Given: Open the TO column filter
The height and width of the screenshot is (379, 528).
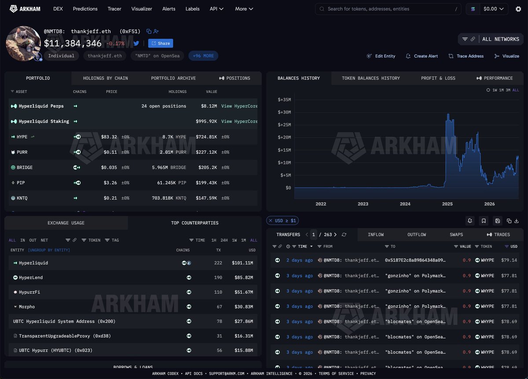Looking at the screenshot, I should click(390, 247).
